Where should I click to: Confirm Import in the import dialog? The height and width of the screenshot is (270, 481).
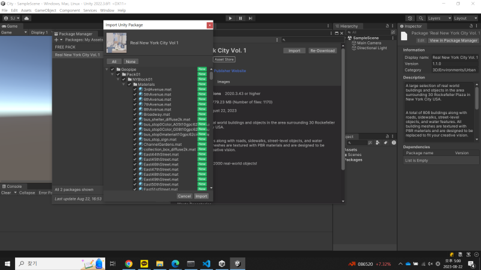201,196
